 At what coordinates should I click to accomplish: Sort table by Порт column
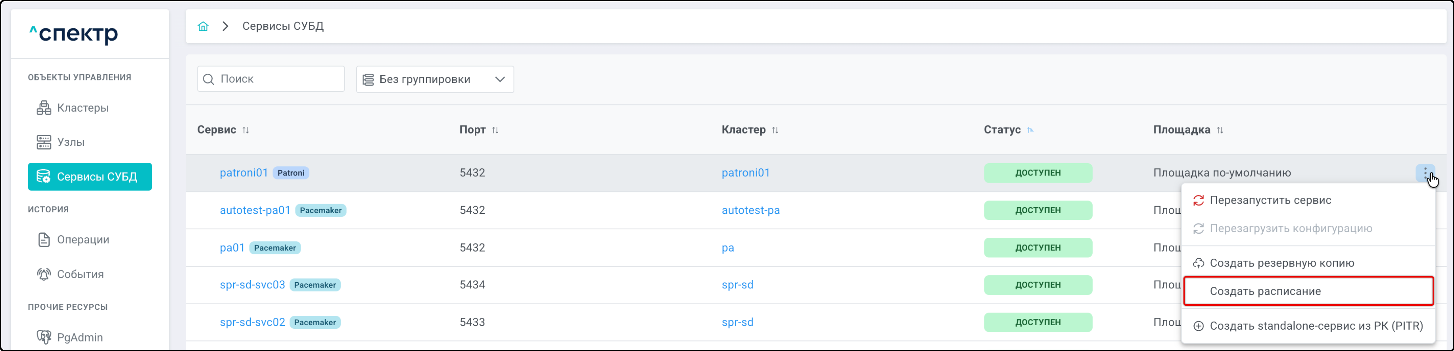click(x=495, y=130)
